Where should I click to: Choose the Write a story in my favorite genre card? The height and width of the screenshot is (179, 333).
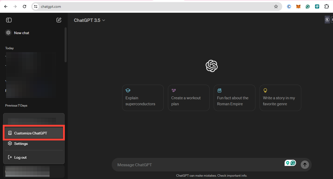click(x=280, y=98)
